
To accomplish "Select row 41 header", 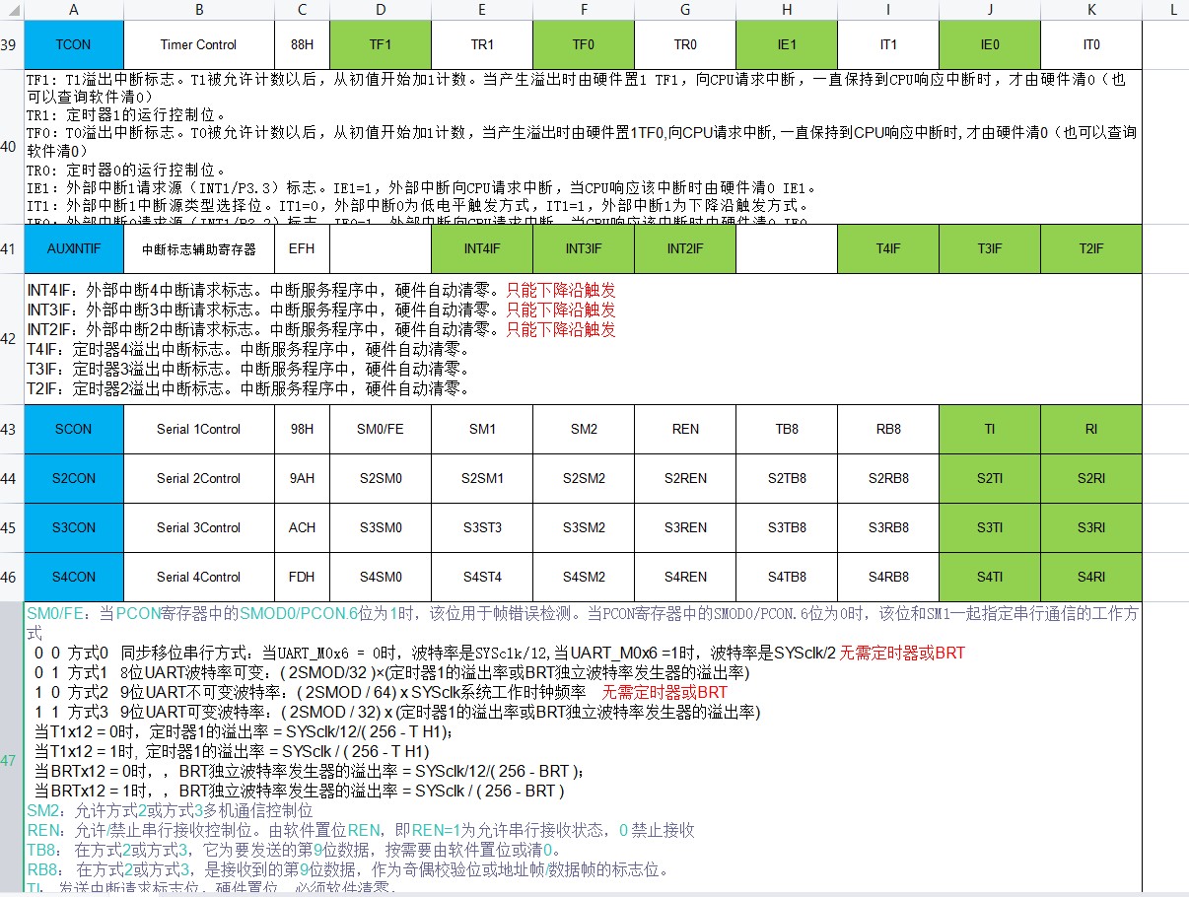I will coord(12,248).
